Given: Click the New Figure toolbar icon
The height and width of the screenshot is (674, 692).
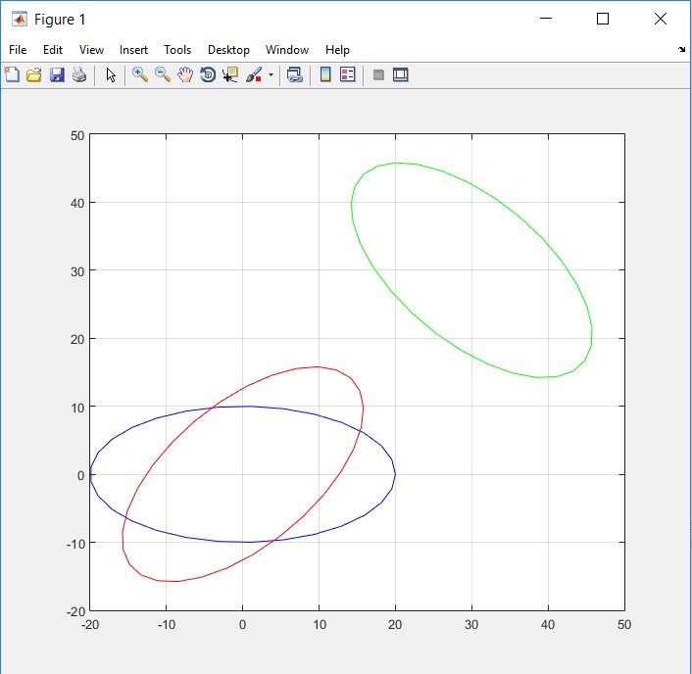Looking at the screenshot, I should click(12, 74).
